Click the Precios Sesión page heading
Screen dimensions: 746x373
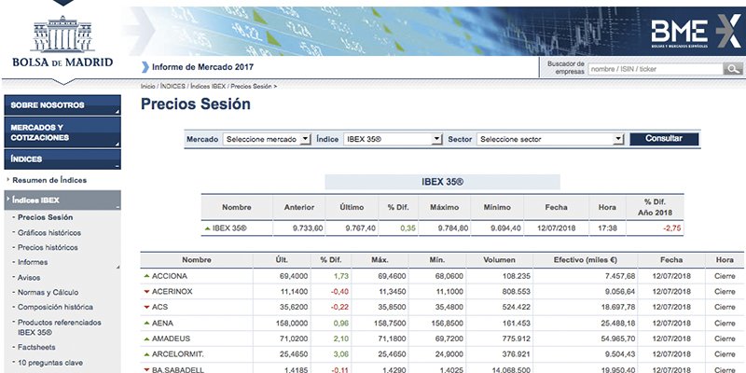tap(196, 104)
